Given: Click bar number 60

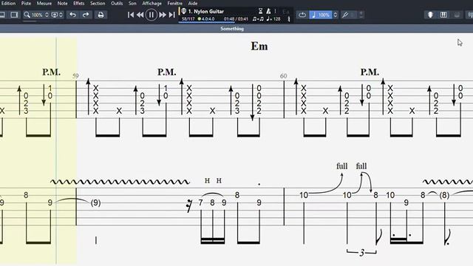Looking at the screenshot, I should click(x=283, y=76).
